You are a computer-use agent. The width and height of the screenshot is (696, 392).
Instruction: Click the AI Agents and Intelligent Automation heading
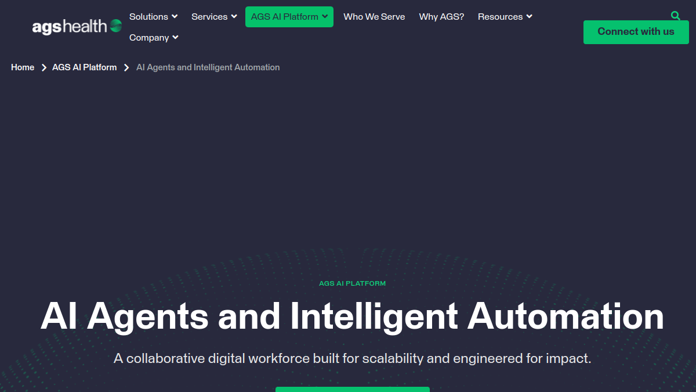point(352,317)
